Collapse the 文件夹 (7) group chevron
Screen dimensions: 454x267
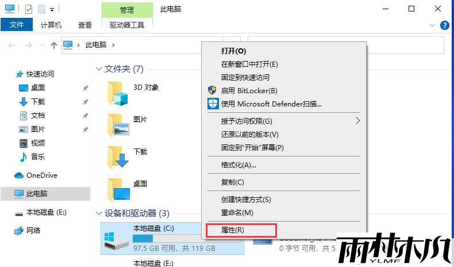coord(99,69)
